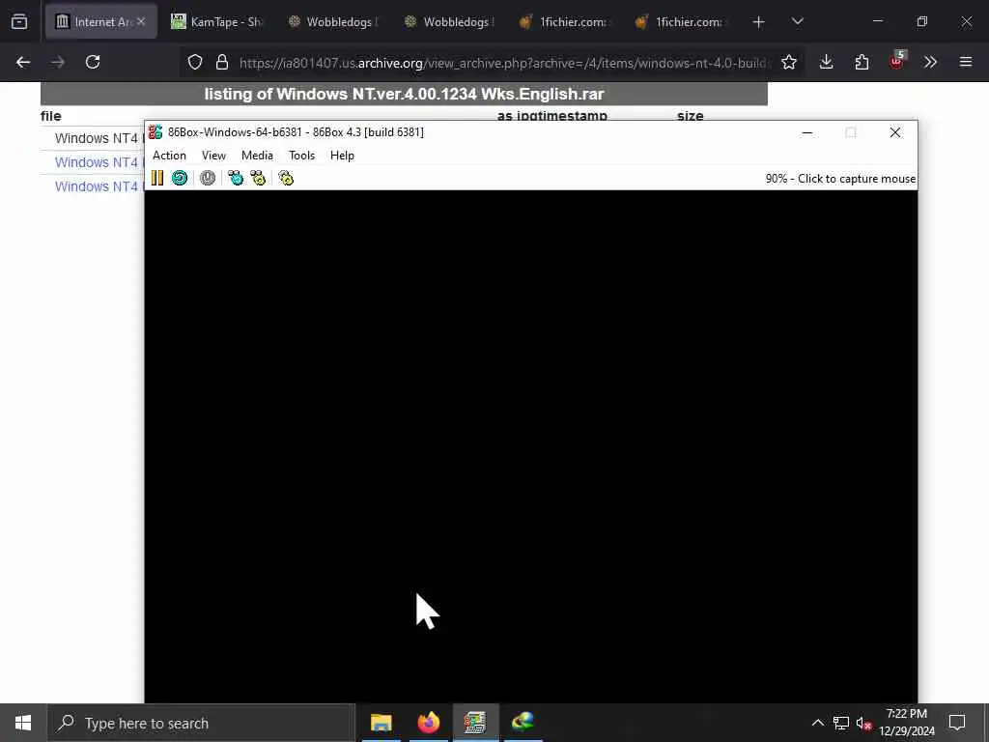Image resolution: width=989 pixels, height=742 pixels.
Task: Expand more tools overflow chevron in Firefox
Action: 930,62
